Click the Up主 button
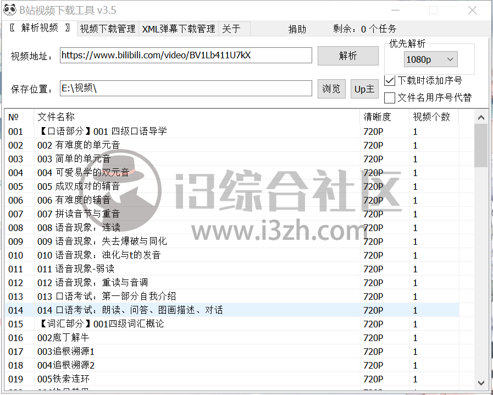Screen dimensions: 493x395 pyautogui.click(x=364, y=89)
